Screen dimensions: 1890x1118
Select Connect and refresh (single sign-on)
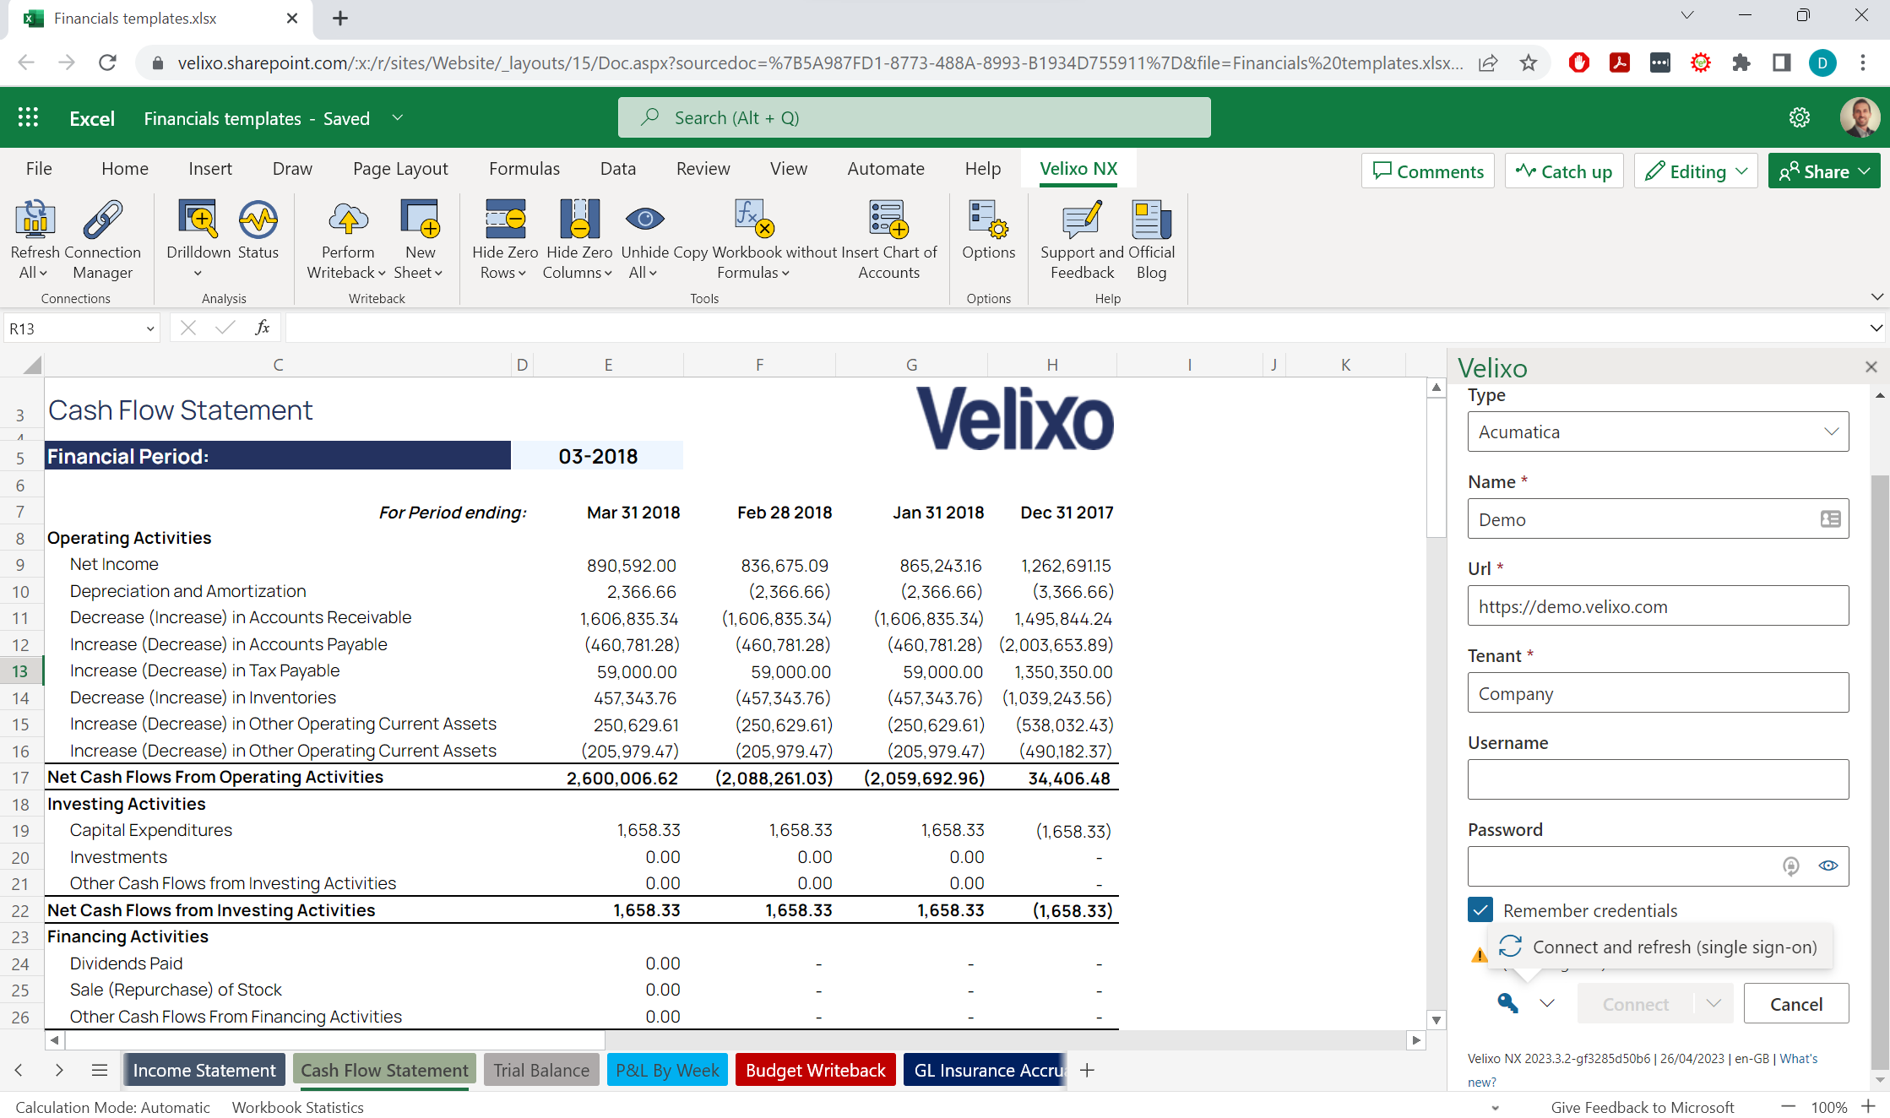[x=1660, y=947]
